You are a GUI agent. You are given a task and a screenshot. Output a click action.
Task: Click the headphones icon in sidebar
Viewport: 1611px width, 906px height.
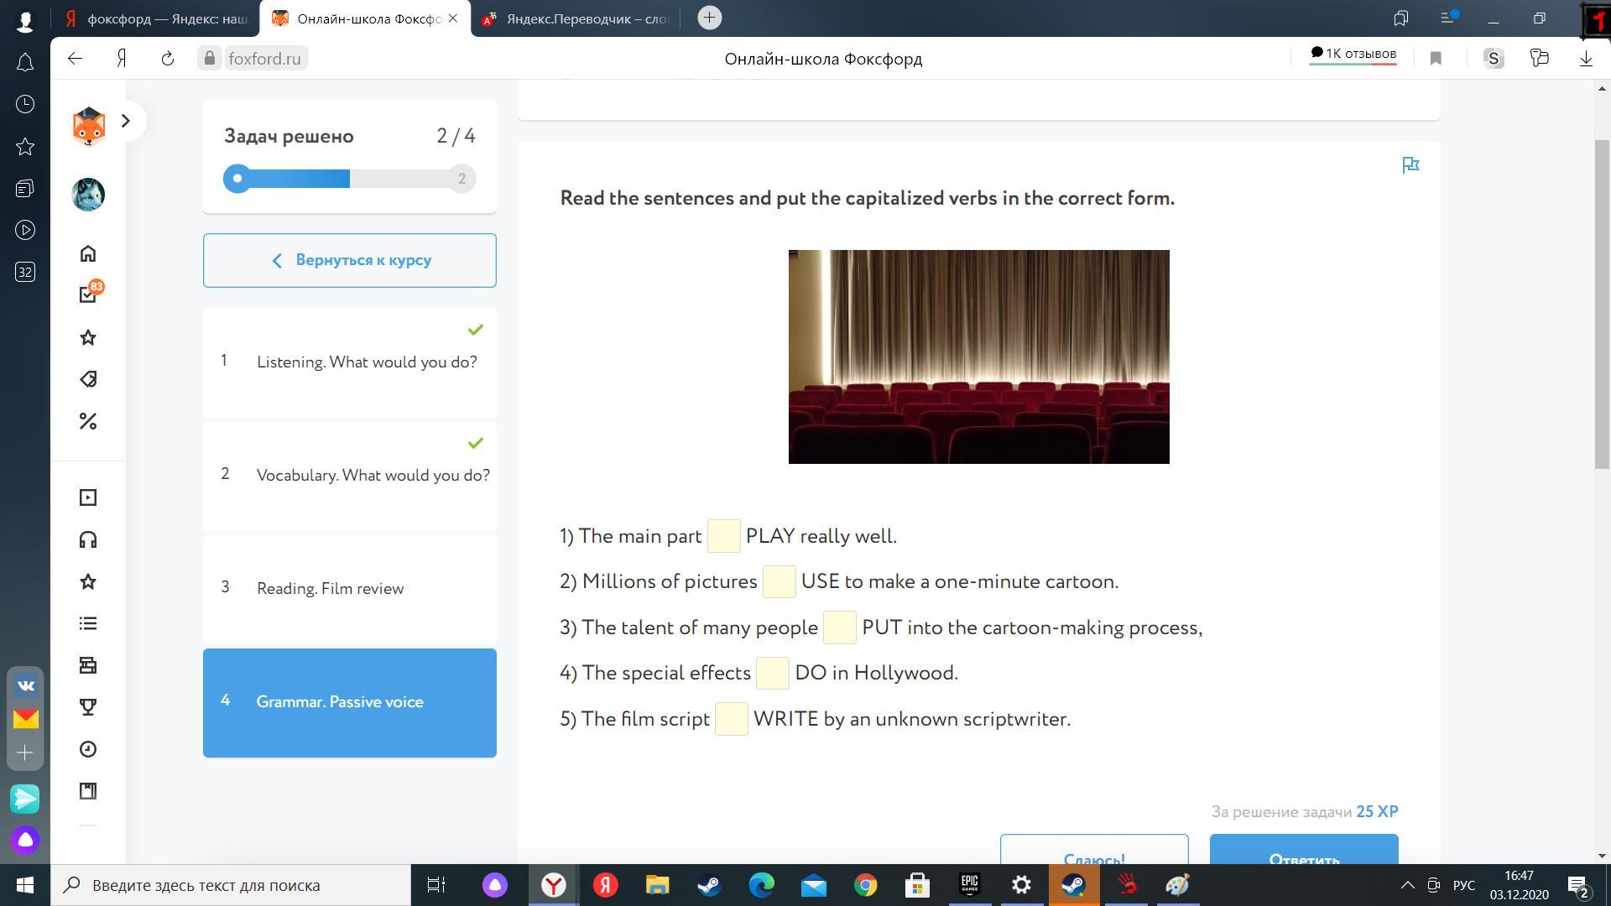pos(88,539)
